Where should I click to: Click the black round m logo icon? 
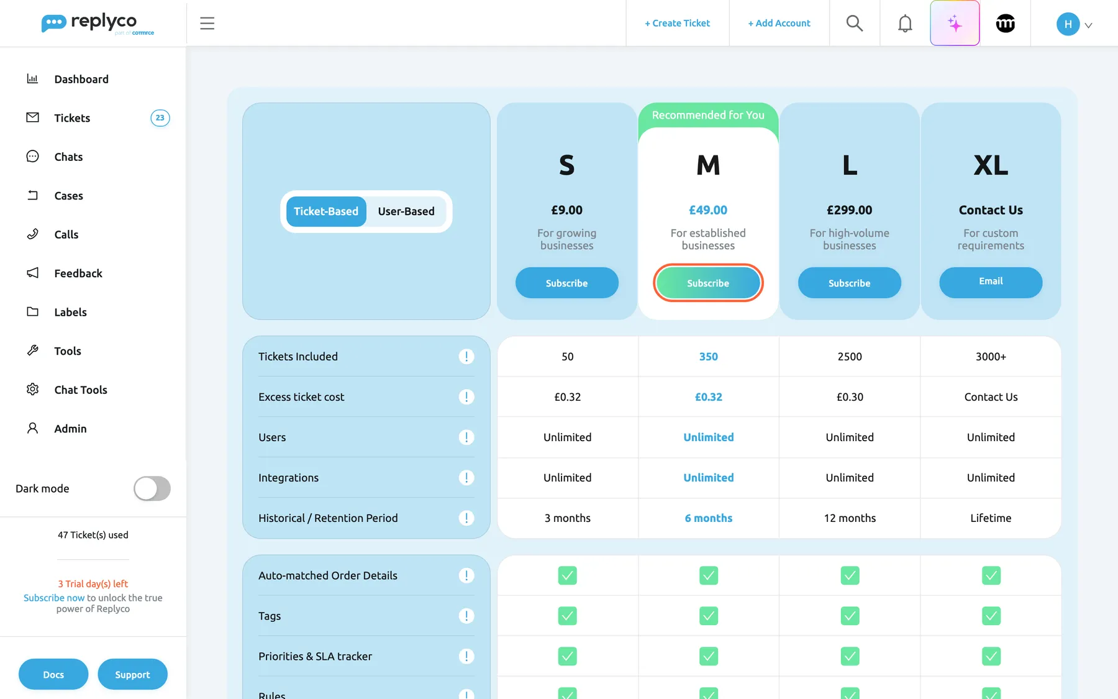[1005, 23]
